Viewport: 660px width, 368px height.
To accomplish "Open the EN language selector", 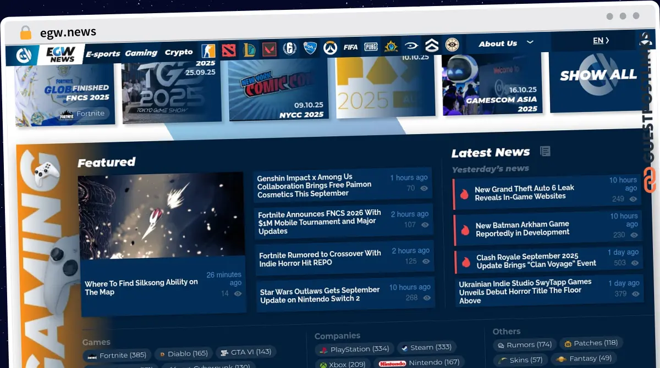I will [x=601, y=41].
